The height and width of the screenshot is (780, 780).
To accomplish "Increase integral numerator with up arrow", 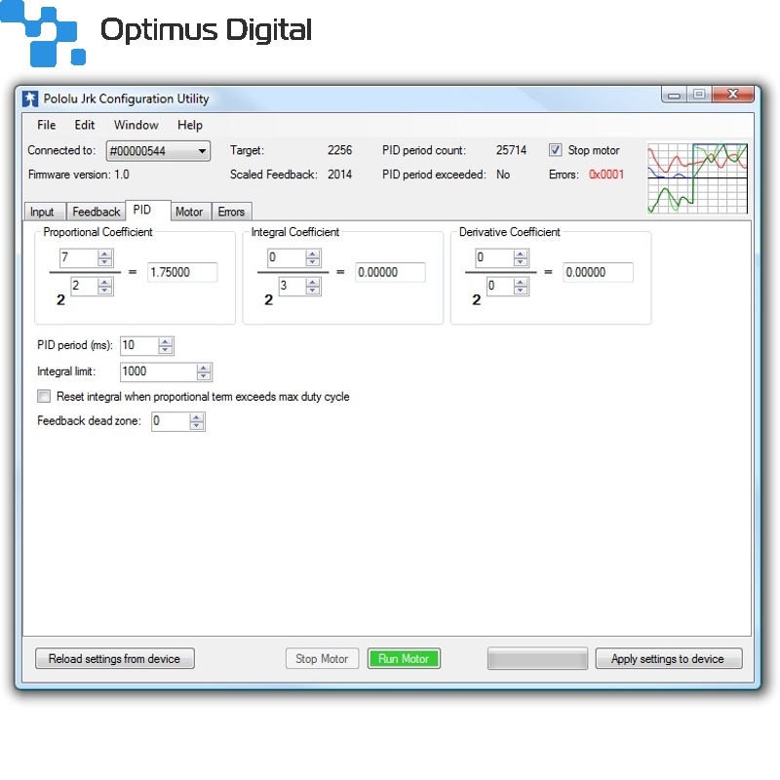I will [x=313, y=253].
